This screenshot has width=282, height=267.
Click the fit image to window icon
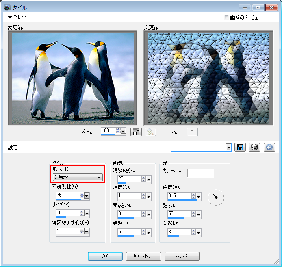[136, 132]
